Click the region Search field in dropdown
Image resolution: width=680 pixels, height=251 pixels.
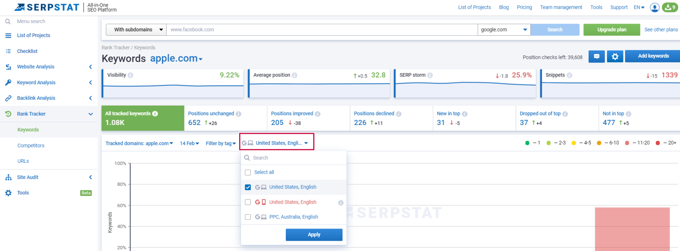[294, 158]
